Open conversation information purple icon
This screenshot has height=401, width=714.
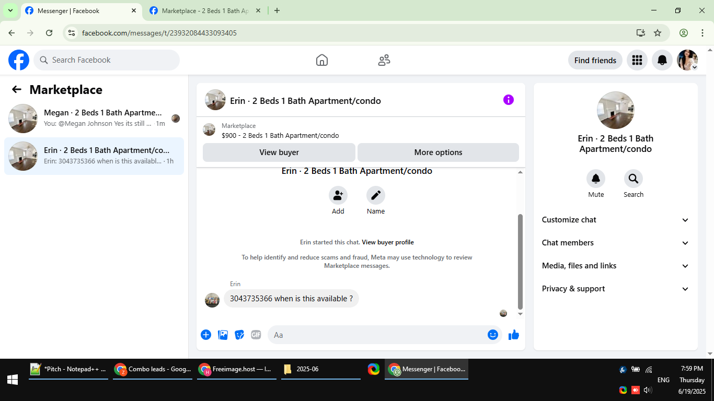coord(509,100)
